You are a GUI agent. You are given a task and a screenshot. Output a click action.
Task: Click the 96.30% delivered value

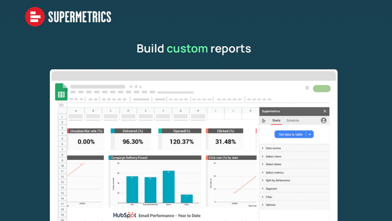pyautogui.click(x=133, y=142)
